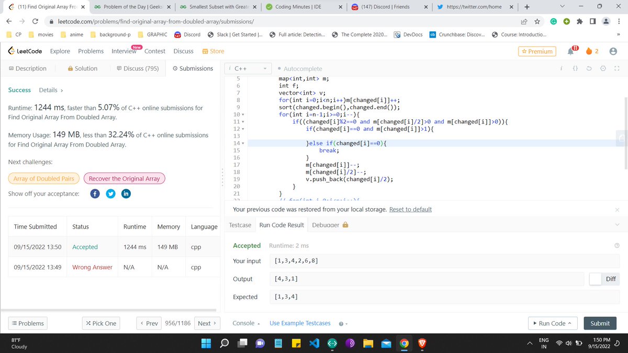Expand Run Code options arrow
Image resolution: width=628 pixels, height=353 pixels.
[x=569, y=323]
